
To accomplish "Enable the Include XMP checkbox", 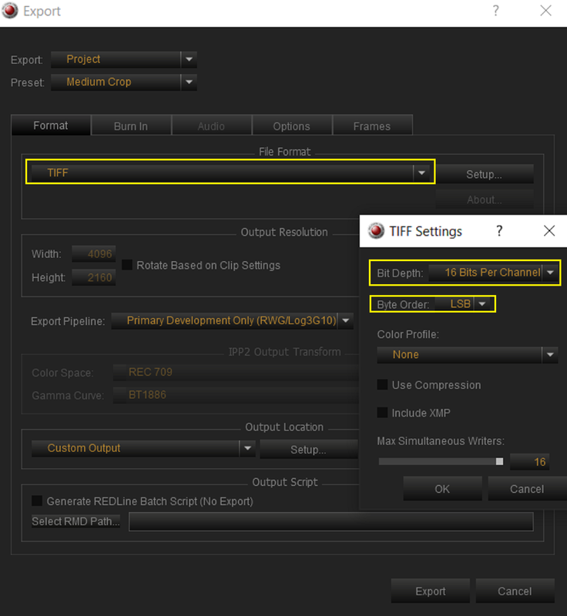I will click(382, 413).
